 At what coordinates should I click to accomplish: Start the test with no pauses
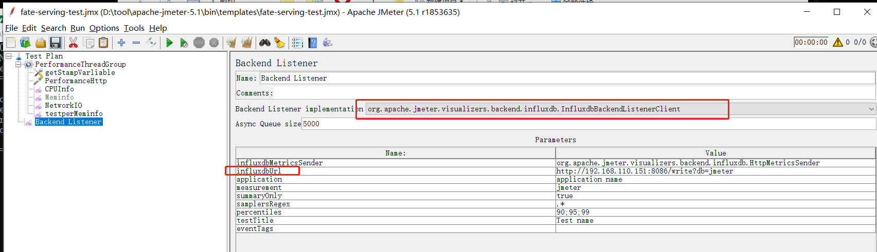pos(184,43)
